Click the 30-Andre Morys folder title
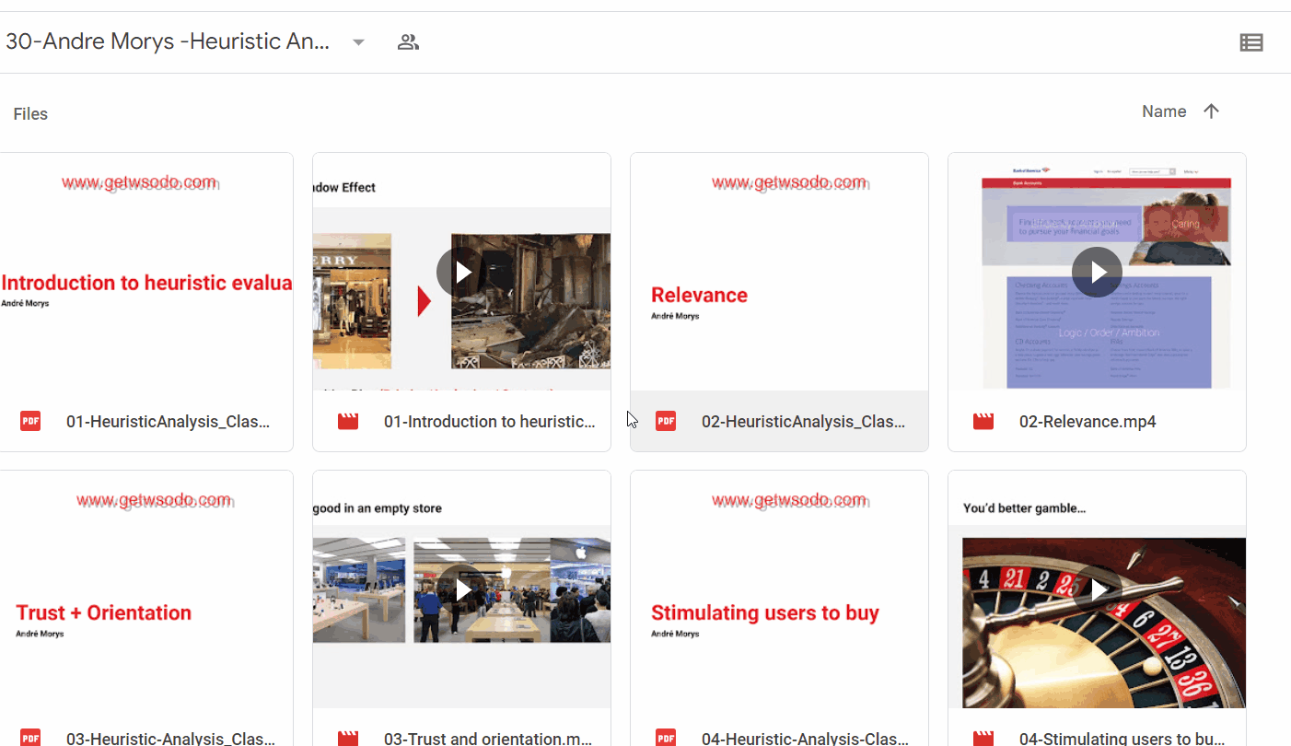Viewport: 1291px width, 746px height. [168, 41]
